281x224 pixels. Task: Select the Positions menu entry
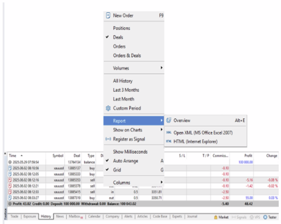tap(122, 28)
